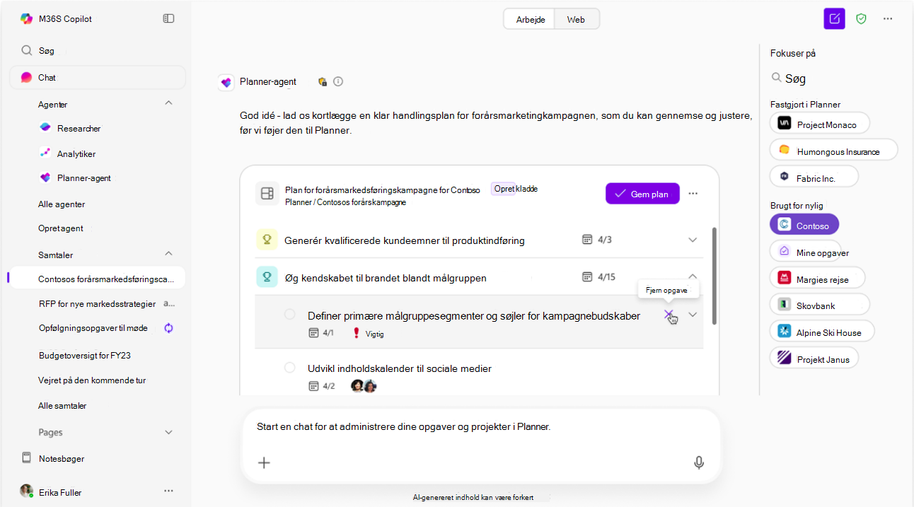Select the Alpine Ski House chip
The height and width of the screenshot is (507, 914).
(822, 331)
